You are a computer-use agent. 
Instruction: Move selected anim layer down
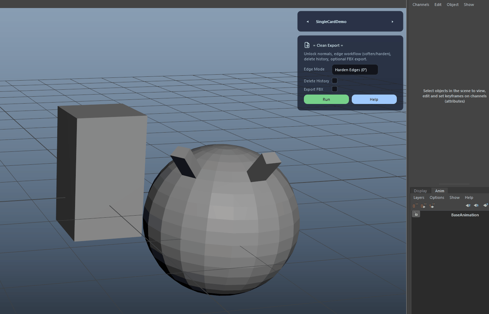[476, 205]
